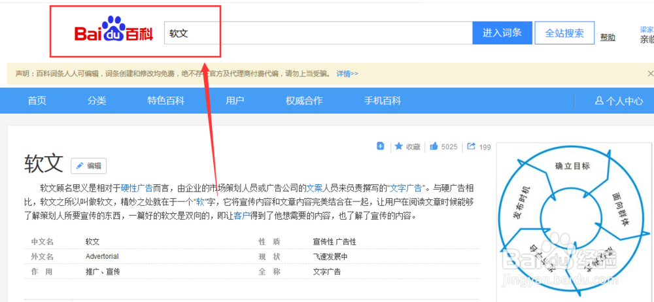This screenshot has width=654, height=302.
Task: Open 权威合作 navigation item
Action: coord(304,101)
